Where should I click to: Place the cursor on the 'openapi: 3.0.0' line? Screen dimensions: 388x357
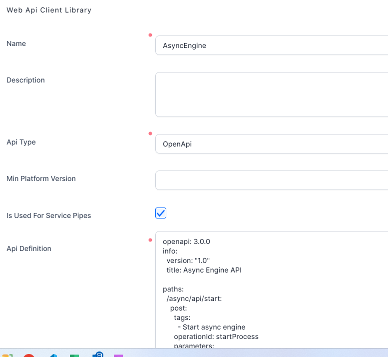(186, 241)
